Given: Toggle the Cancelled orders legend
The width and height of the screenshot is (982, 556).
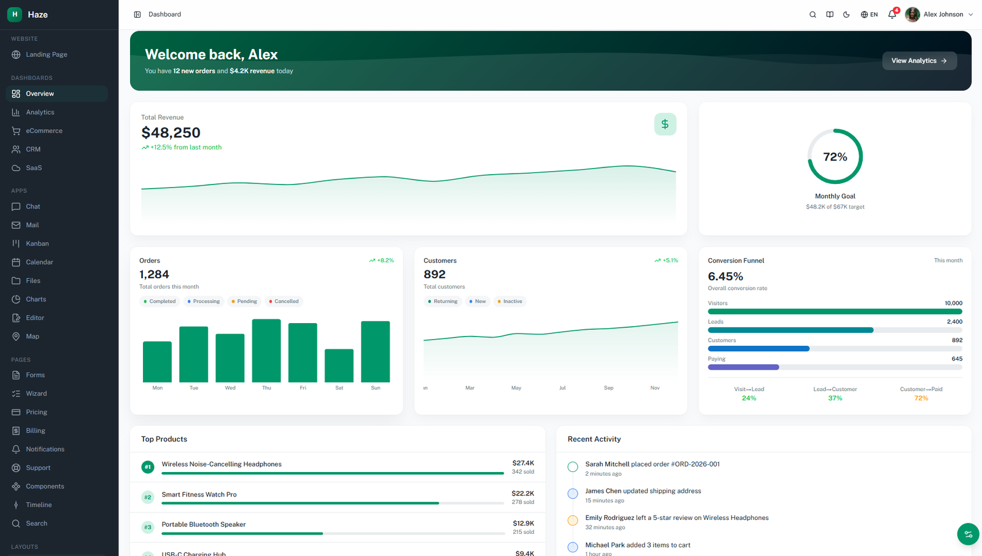Looking at the screenshot, I should tap(284, 301).
